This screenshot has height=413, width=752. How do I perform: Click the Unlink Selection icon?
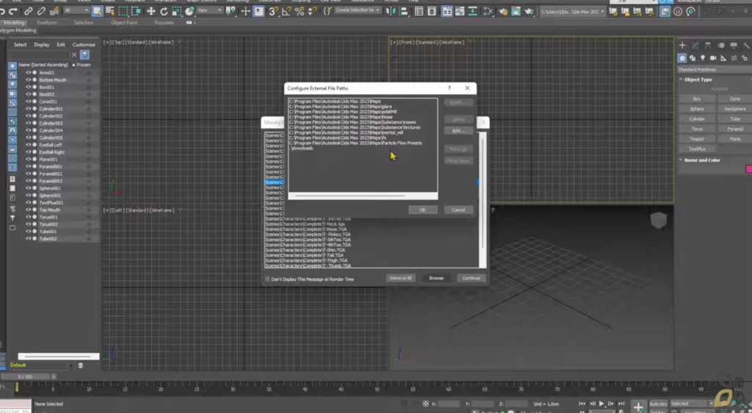pyautogui.click(x=41, y=10)
